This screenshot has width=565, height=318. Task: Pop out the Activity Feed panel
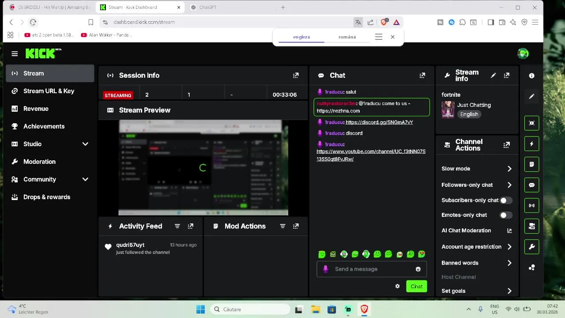[190, 226]
